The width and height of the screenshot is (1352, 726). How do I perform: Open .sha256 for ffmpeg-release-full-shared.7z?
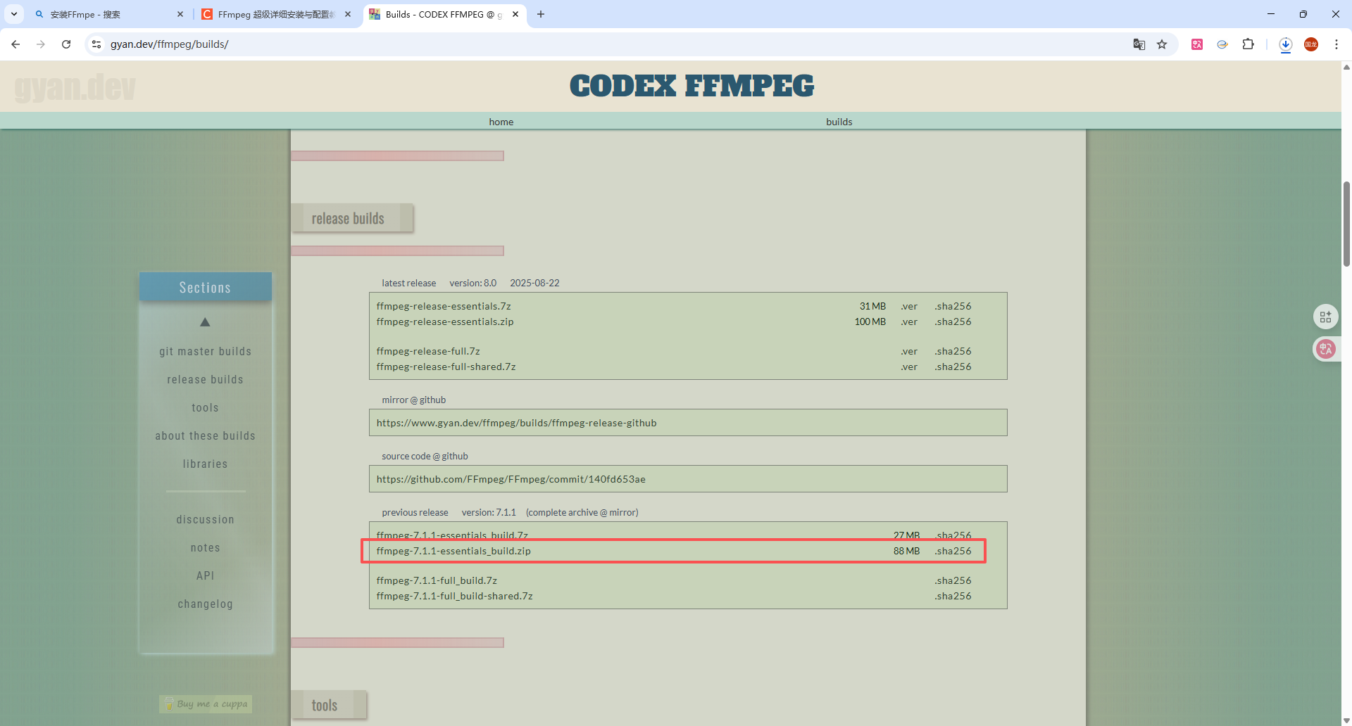coord(953,367)
